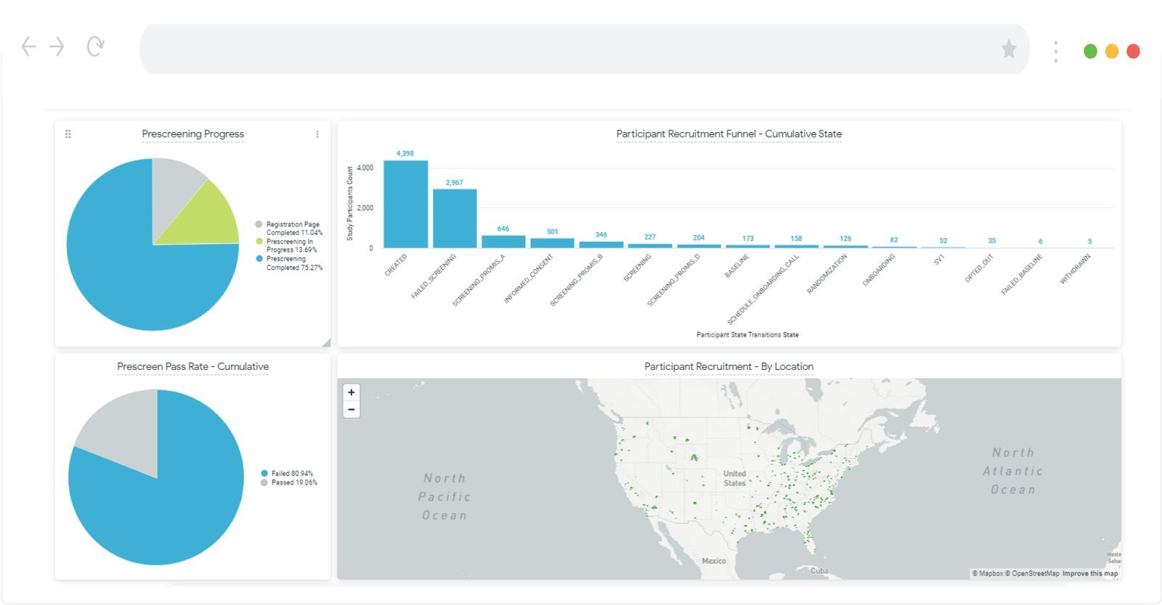This screenshot has width=1162, height=605.
Task: Select the CREATED bar in funnel chart
Action: point(405,205)
